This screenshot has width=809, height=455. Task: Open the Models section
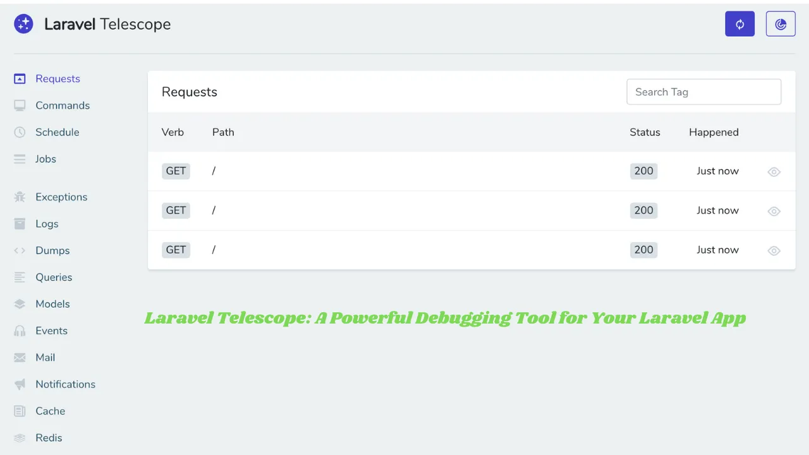pyautogui.click(x=52, y=304)
